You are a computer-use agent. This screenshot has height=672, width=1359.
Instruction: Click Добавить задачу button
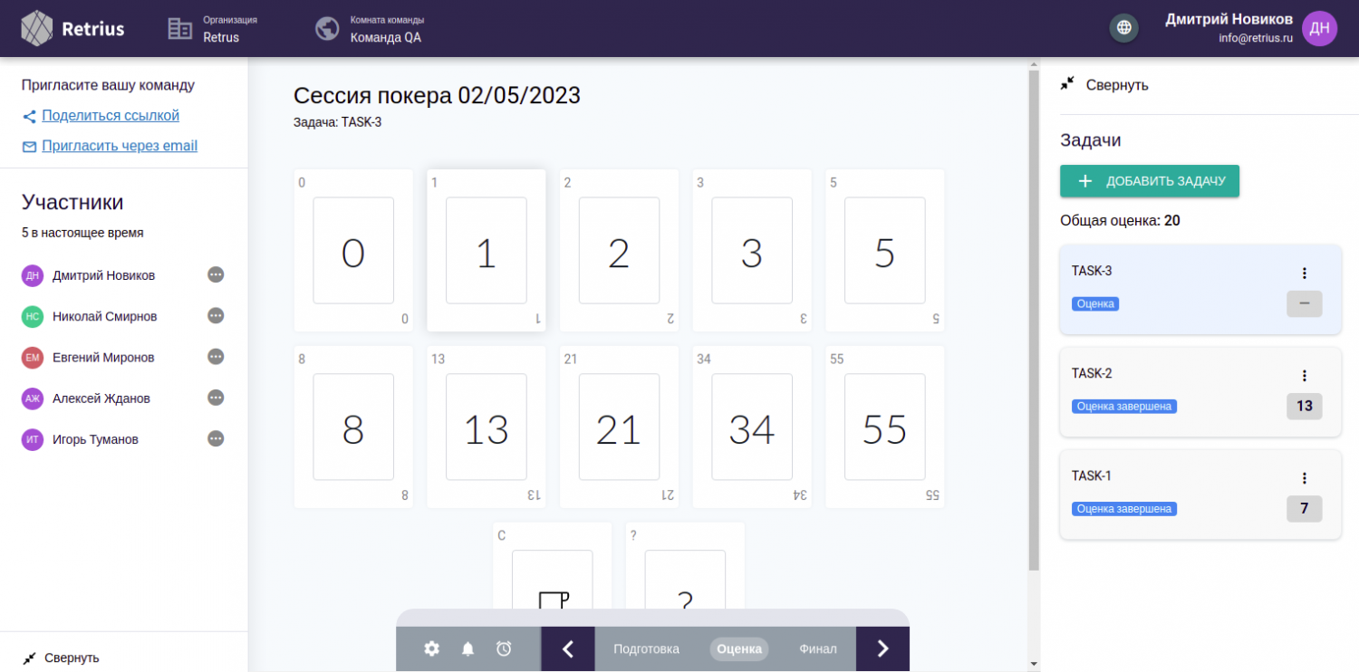1149,181
